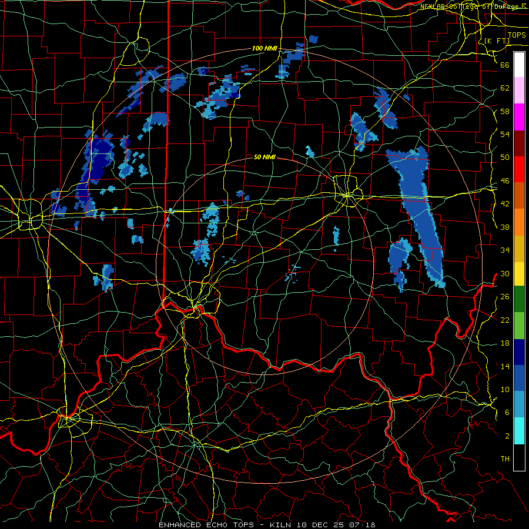Viewport: 529px width, 529px height.
Task: Click the legend value 10
Action: [x=505, y=389]
